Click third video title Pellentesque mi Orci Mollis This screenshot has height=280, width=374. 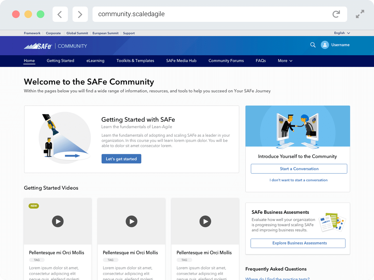point(204,253)
